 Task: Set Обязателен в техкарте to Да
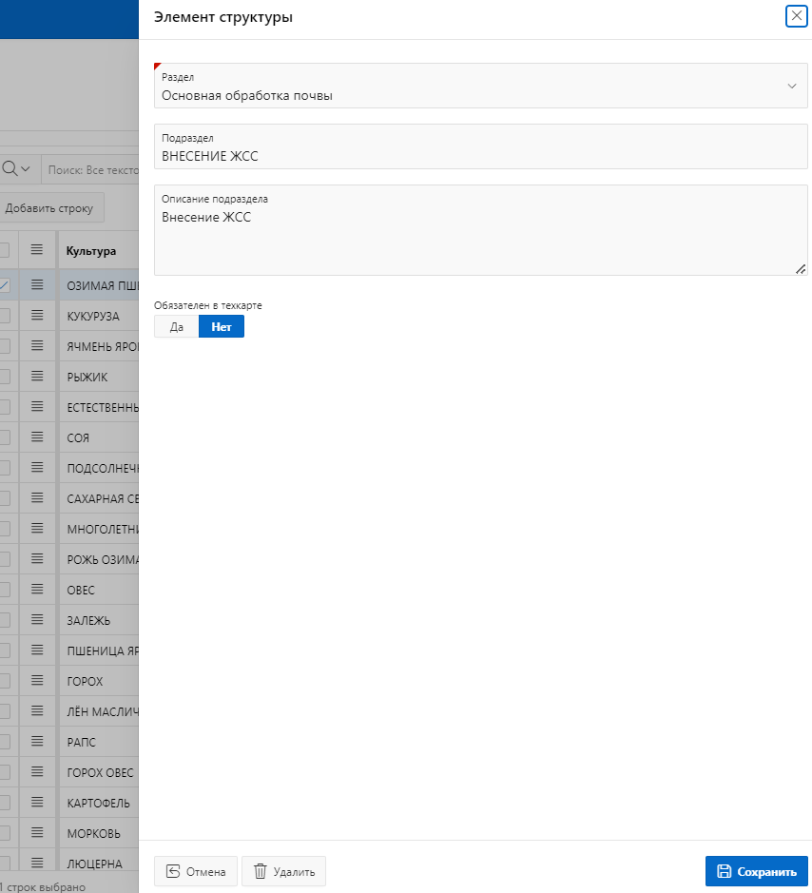(x=176, y=326)
